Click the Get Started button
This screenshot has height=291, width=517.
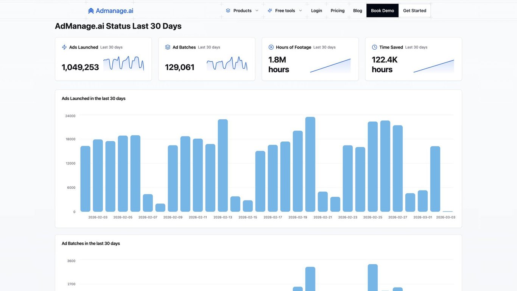point(414,11)
